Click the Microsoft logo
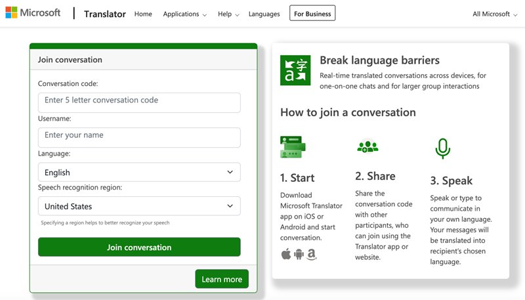This screenshot has width=525, height=300. pyautogui.click(x=33, y=12)
